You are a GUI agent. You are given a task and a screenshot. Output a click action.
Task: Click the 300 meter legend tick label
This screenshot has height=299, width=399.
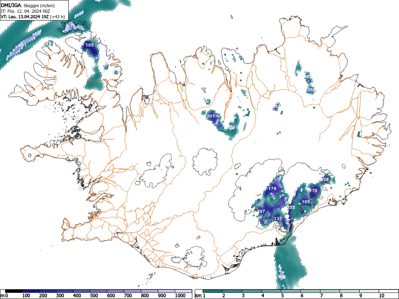[60, 296]
